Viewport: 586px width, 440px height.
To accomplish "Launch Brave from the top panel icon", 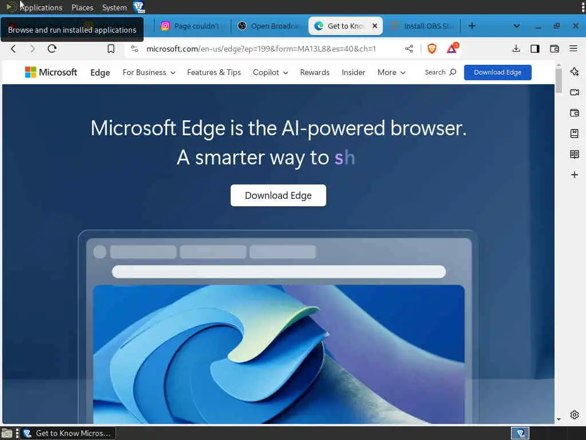I will coord(138,7).
